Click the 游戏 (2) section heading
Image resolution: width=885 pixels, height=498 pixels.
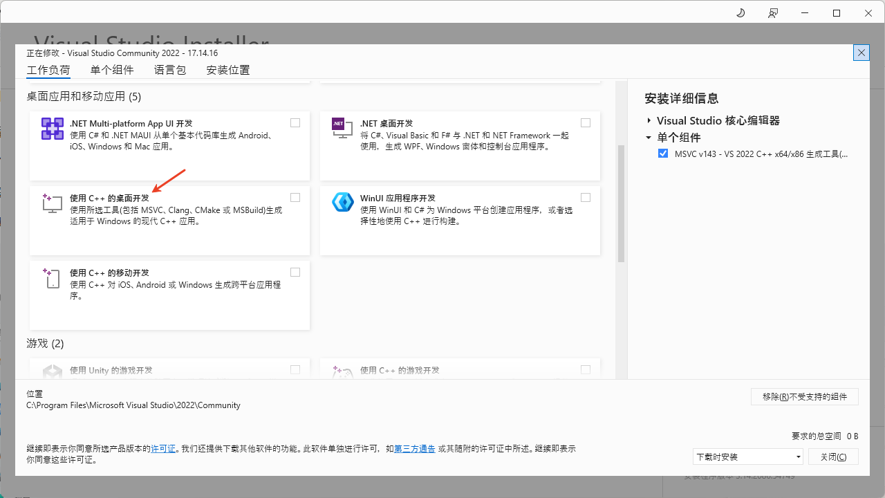tap(45, 343)
